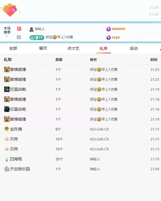Click the scrollbar handle beside the 活动 tab
This screenshot has height=201, width=161.
tap(160, 50)
